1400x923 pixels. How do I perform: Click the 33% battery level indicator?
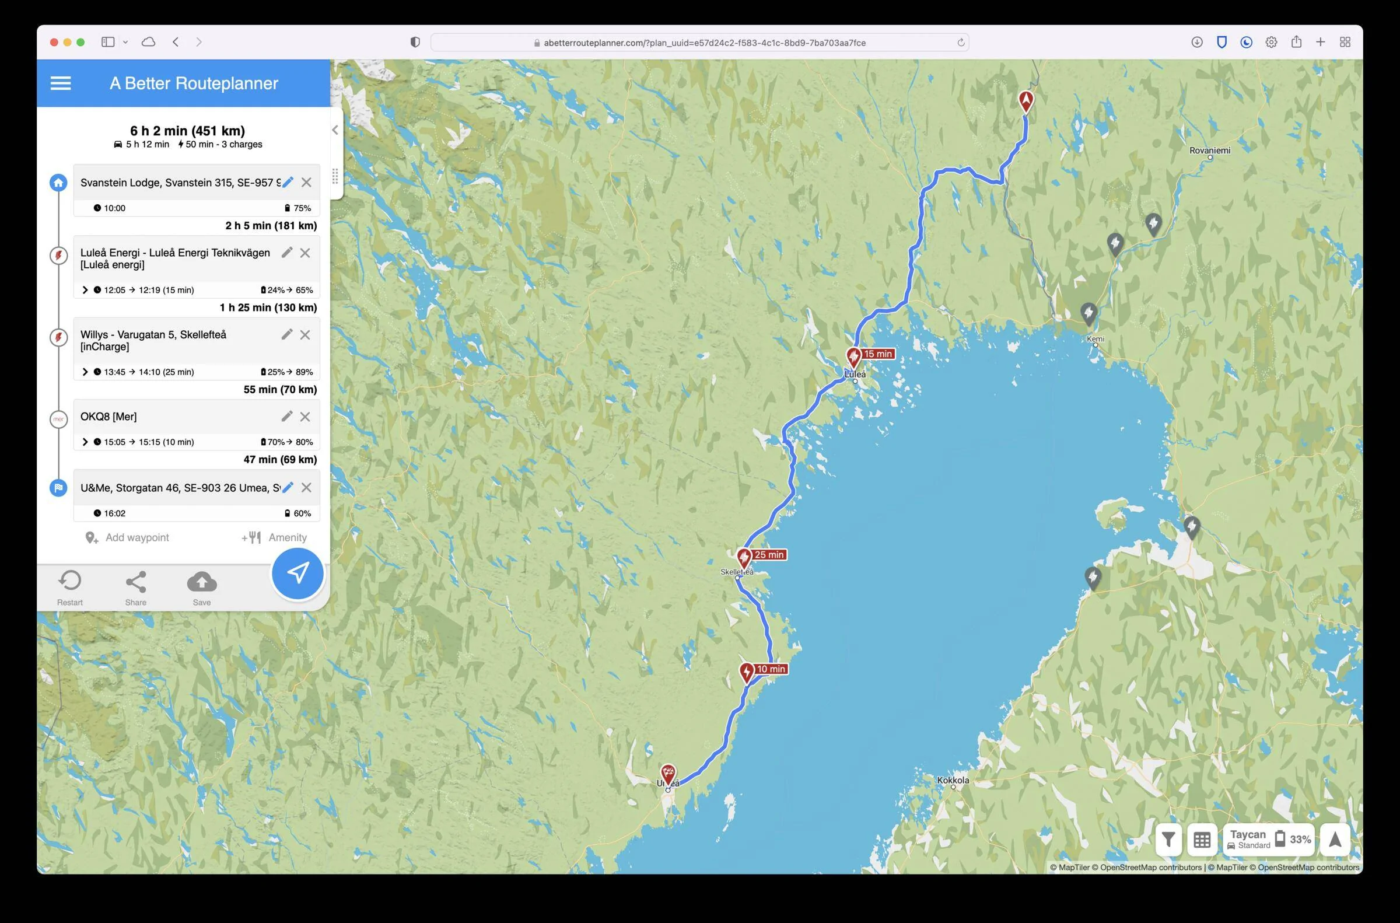point(1293,839)
